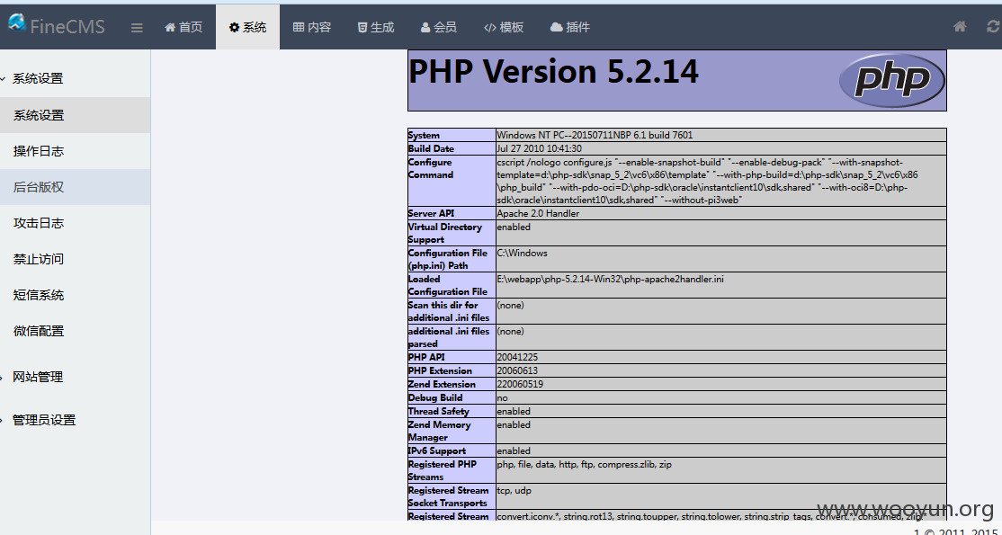1002x535 pixels.
Task: Click the PHP Extension label
Action: point(441,370)
